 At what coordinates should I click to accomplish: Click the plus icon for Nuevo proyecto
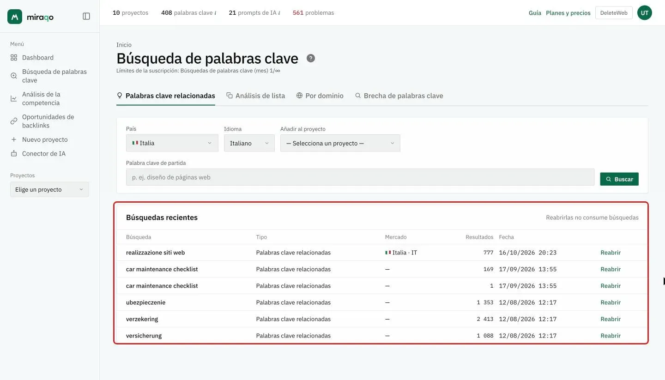point(14,139)
